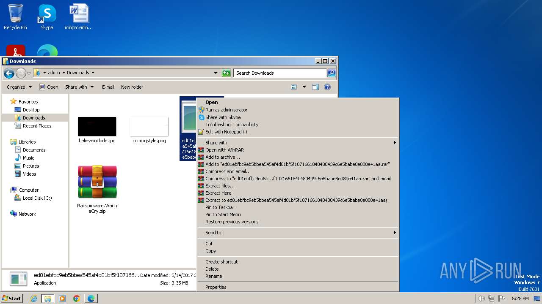This screenshot has height=304, width=542.
Task: Expand the address bar history dropdown
Action: point(216,73)
